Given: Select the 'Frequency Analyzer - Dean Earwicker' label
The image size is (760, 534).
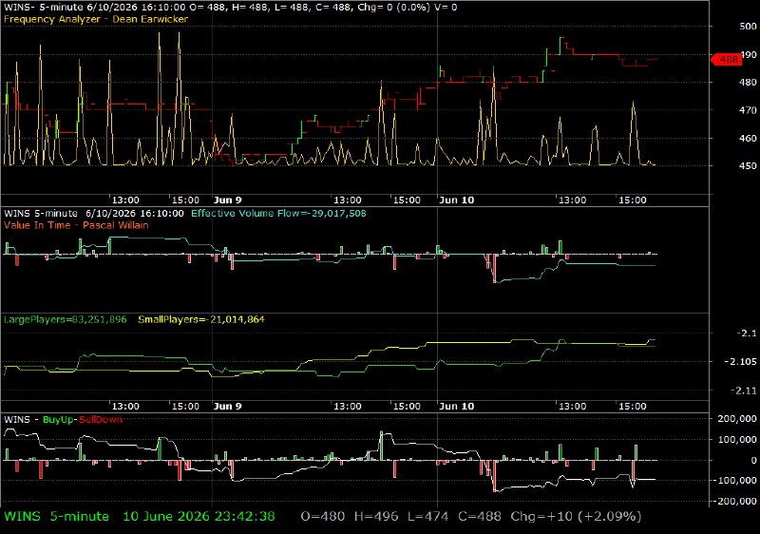Looking at the screenshot, I should point(96,19).
